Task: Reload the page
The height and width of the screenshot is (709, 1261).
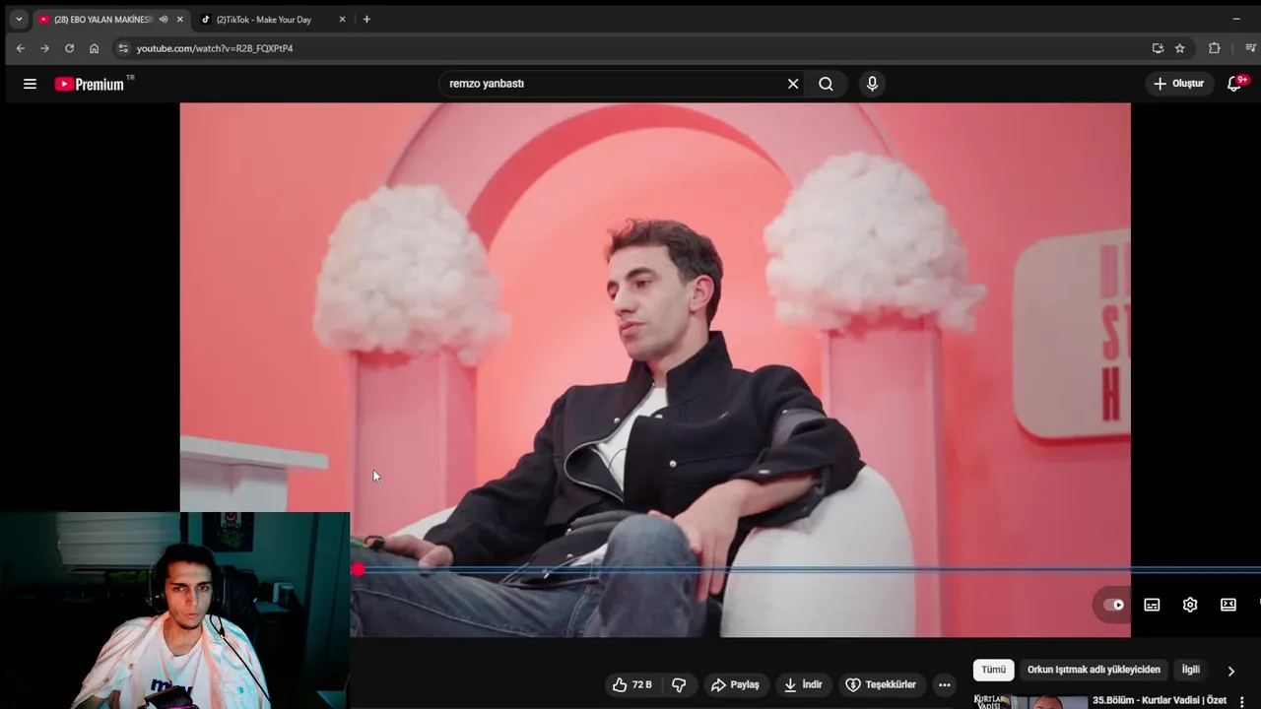Action: tap(69, 48)
